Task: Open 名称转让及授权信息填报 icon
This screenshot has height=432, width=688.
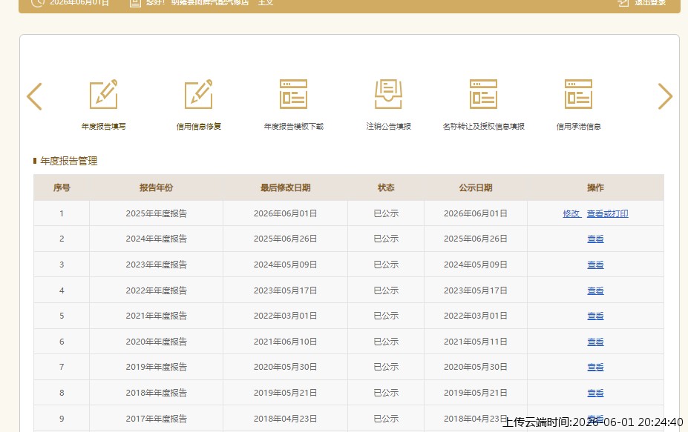Action: point(483,94)
